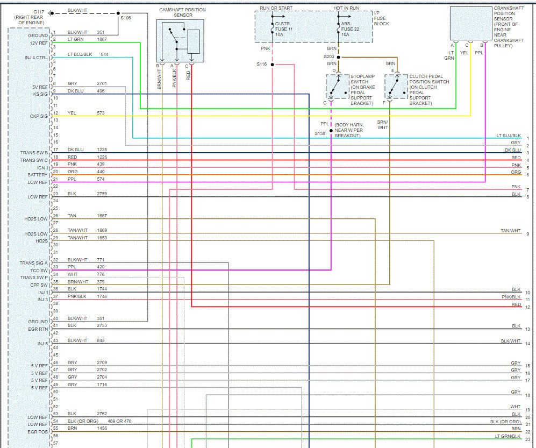
Task: Click the 'TAN/WHT' label at right edge
Action: pos(511,231)
